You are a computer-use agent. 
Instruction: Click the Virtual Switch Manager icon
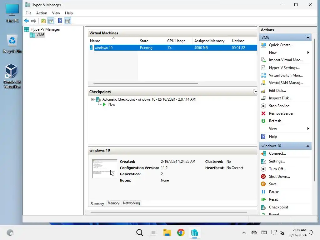tap(263, 75)
